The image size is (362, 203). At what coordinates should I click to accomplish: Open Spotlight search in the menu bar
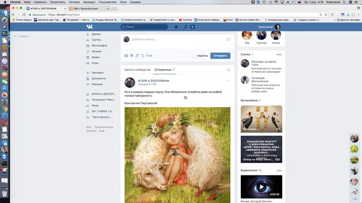coord(344,2)
